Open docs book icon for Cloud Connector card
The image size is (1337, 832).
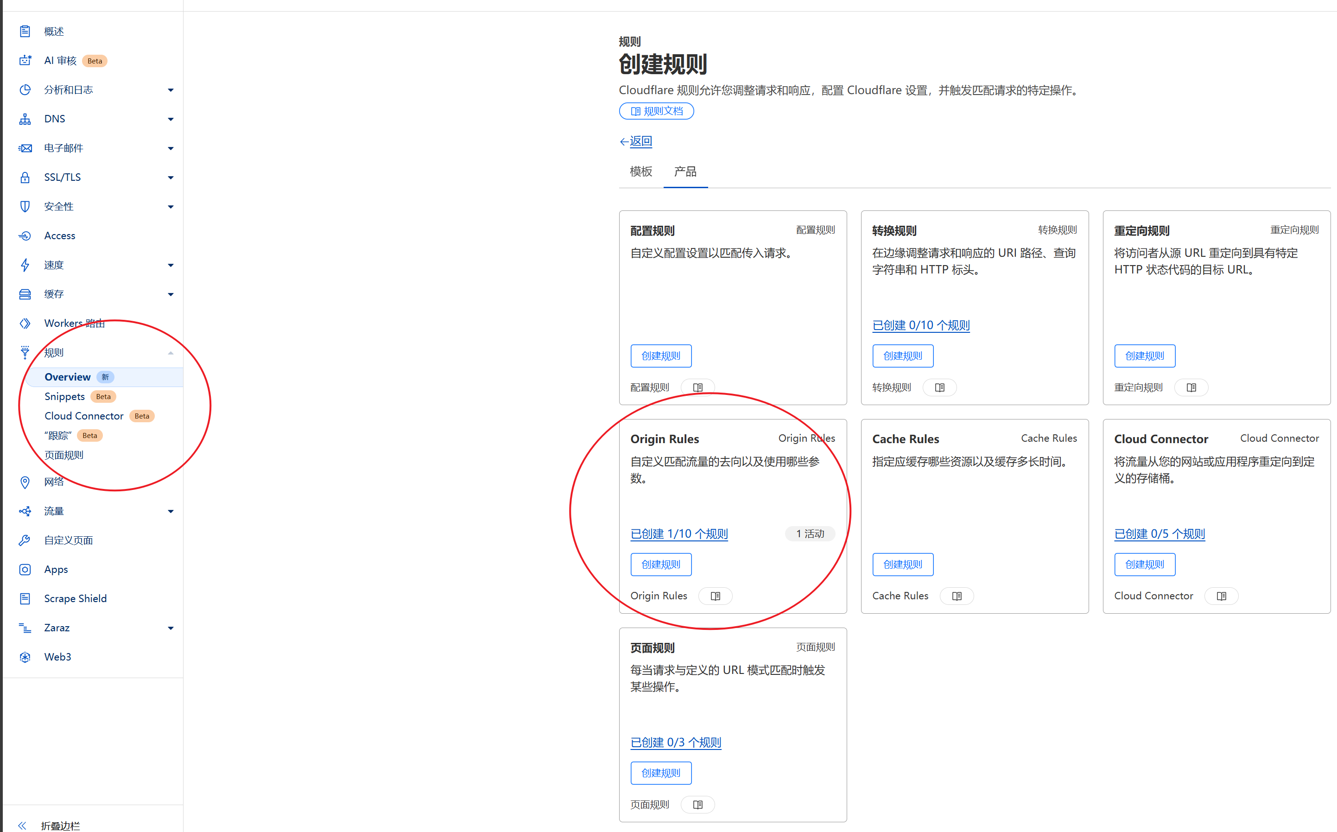(x=1222, y=596)
